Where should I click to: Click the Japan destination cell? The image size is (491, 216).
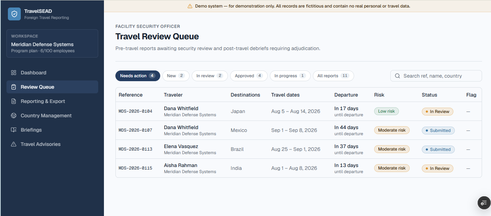[x=238, y=111]
